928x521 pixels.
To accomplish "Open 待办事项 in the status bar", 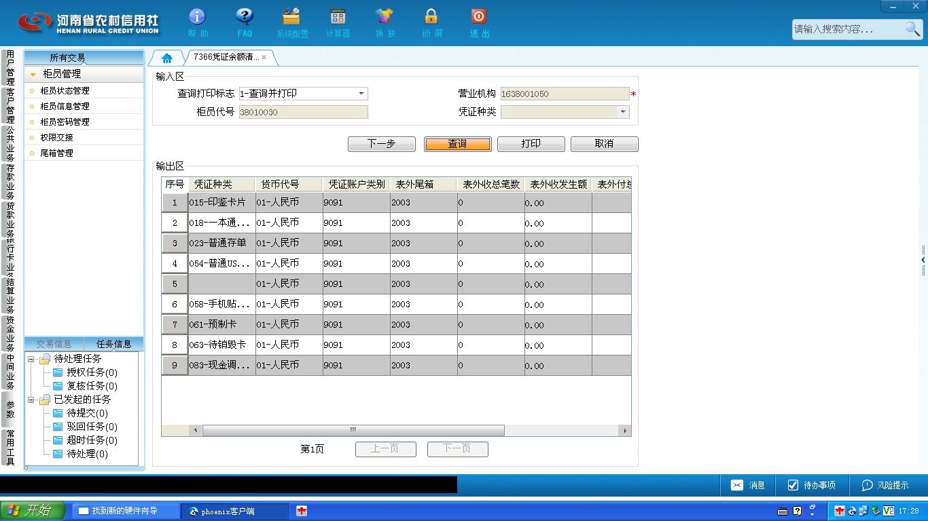I will pyautogui.click(x=811, y=485).
